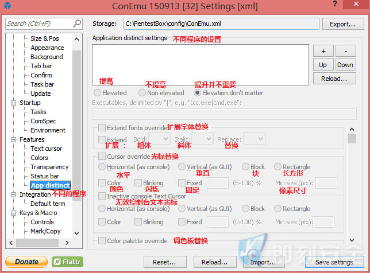The height and width of the screenshot is (273, 370).
Task: Toggle Cursor override Fixed checkbox
Action: [x=182, y=183]
